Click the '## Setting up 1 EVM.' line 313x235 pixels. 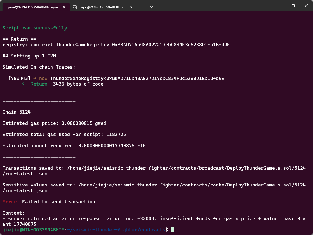[x=30, y=56]
